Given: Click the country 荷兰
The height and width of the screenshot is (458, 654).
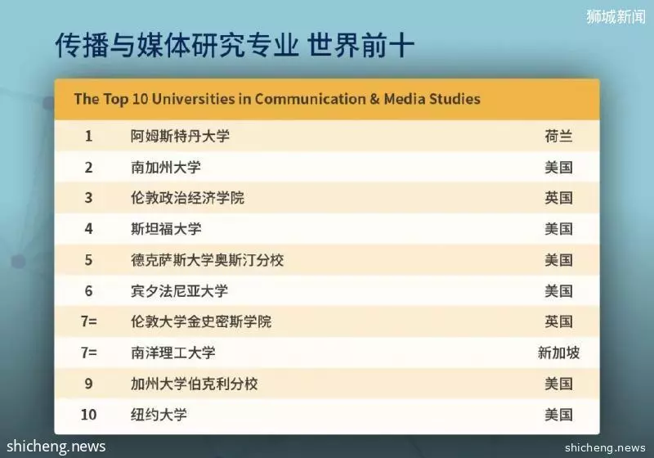Looking at the screenshot, I should 558,136.
